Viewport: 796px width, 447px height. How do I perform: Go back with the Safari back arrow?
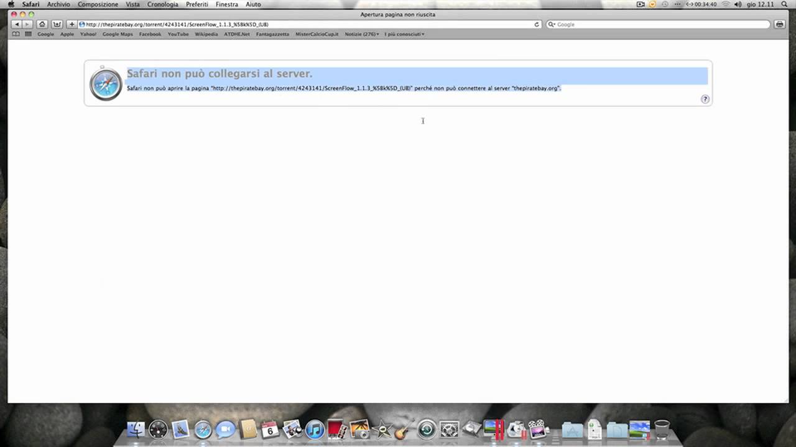16,24
